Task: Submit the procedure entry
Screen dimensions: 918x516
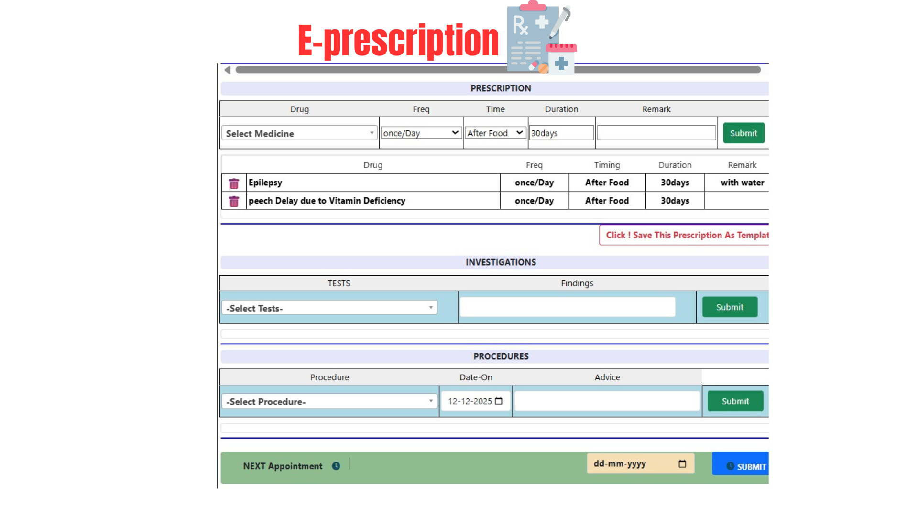Action: [x=735, y=401]
